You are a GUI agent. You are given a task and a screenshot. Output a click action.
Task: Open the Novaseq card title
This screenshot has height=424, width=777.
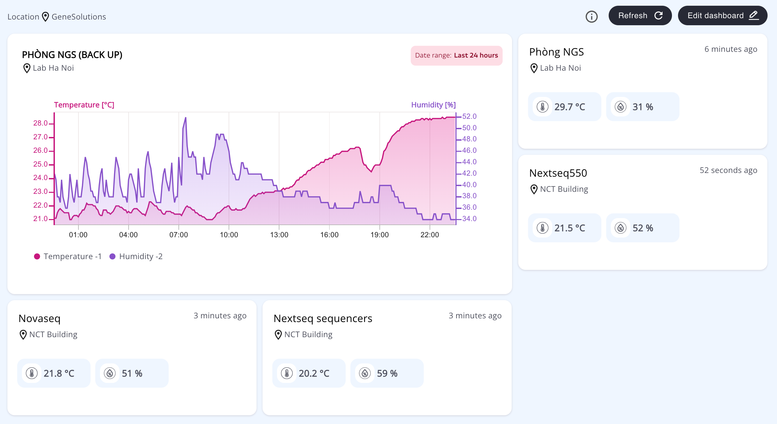[x=39, y=319]
